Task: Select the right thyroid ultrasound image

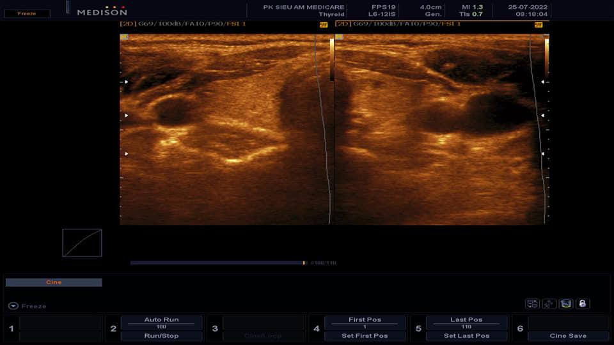Action: [x=442, y=129]
